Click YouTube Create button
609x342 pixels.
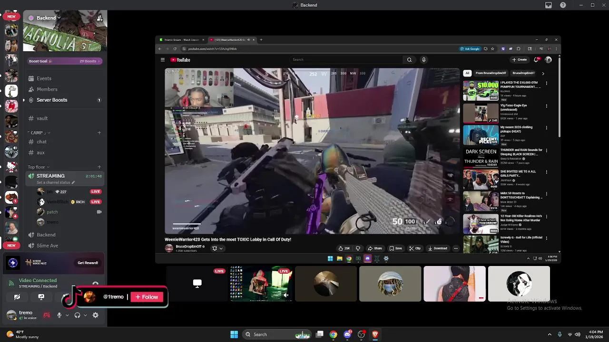tap(519, 60)
